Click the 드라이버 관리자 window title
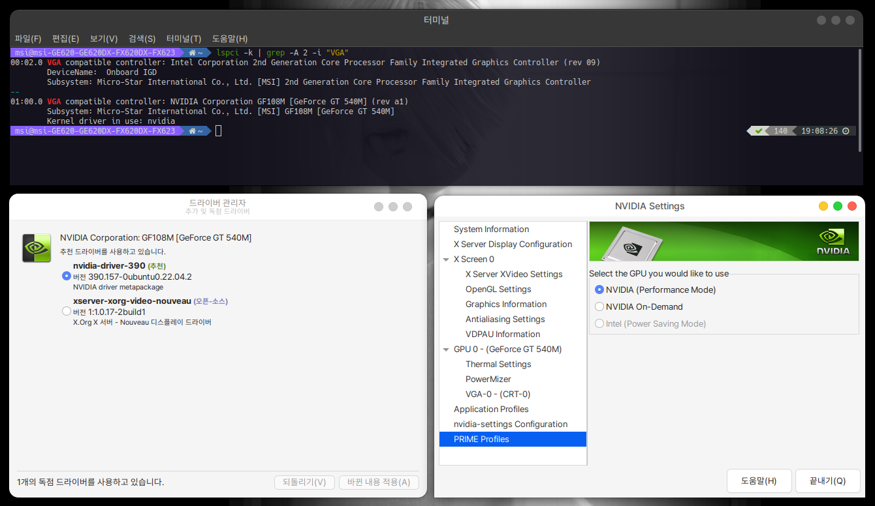Viewport: 875px width, 506px height. (217, 203)
